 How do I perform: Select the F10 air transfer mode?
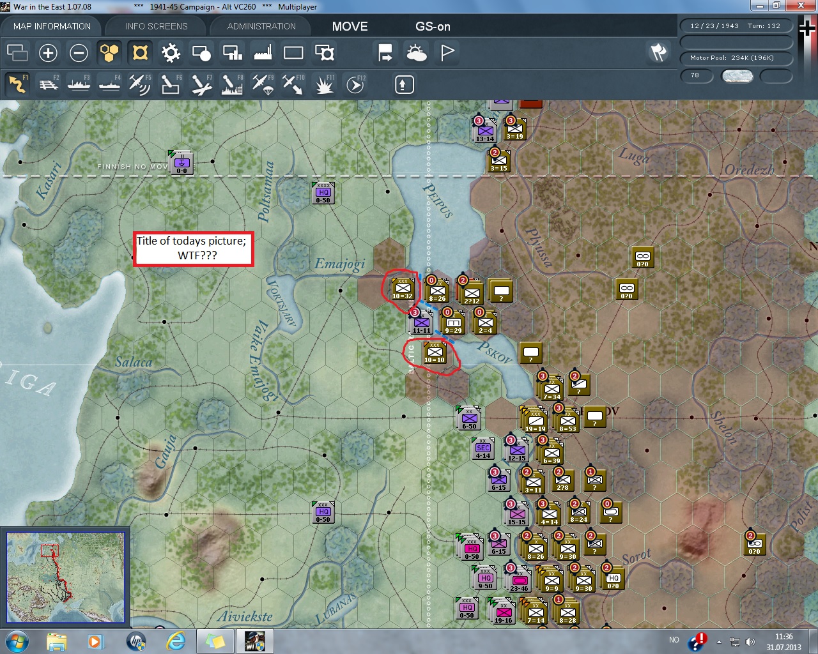pos(293,84)
